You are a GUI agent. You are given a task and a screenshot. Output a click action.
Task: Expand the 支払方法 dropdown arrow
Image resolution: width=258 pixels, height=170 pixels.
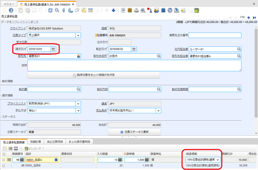tap(78, 111)
